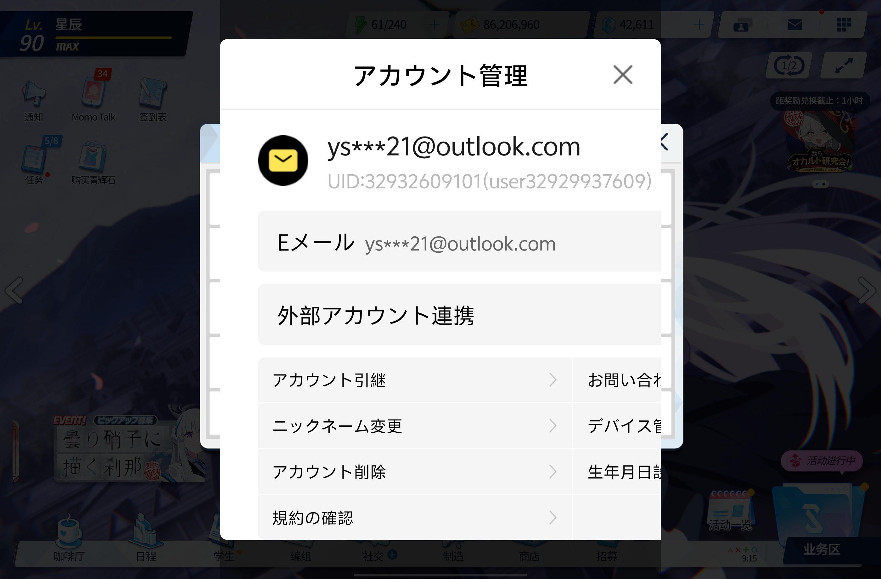The width and height of the screenshot is (881, 579).
Task: Click the yellow mail account avatar
Action: click(283, 161)
